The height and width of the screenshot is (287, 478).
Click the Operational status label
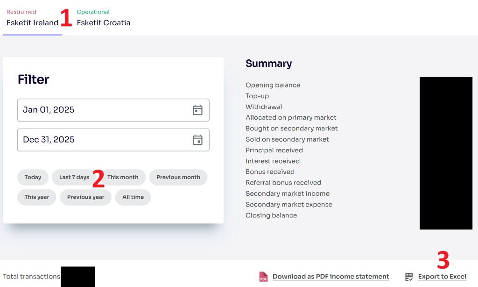coord(93,12)
